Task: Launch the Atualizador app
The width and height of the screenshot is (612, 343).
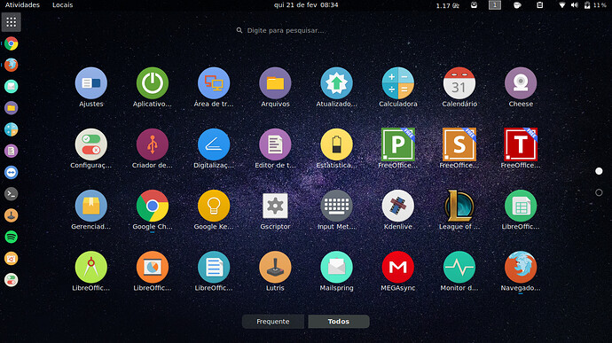Action: tap(336, 83)
